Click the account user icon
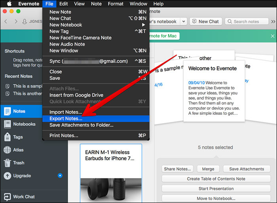This screenshot has width=277, height=203. point(25,21)
